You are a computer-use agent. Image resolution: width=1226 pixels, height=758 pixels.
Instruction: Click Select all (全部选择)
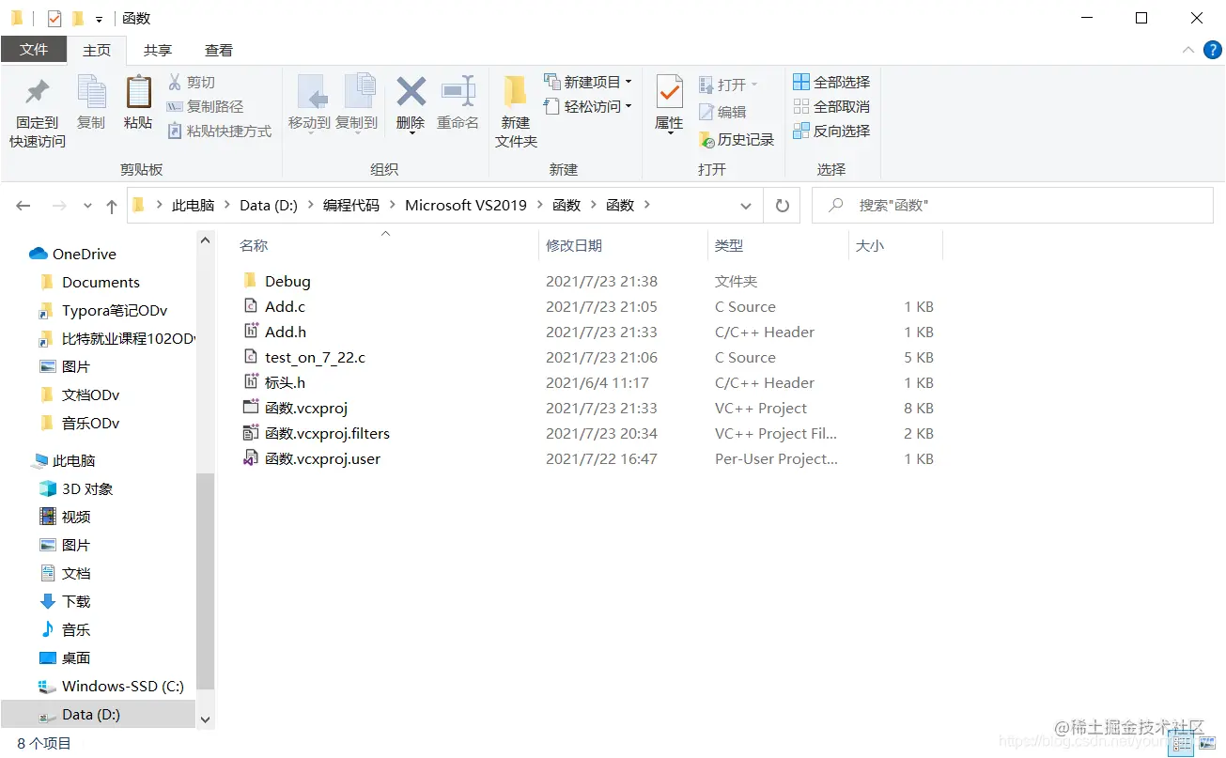[x=831, y=83]
